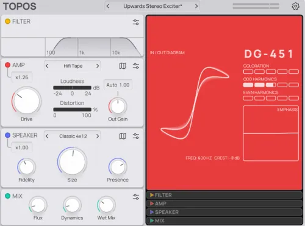This screenshot has height=226, width=305.
Task: Click the first COLORATION indicator segment
Action: (x=248, y=71)
